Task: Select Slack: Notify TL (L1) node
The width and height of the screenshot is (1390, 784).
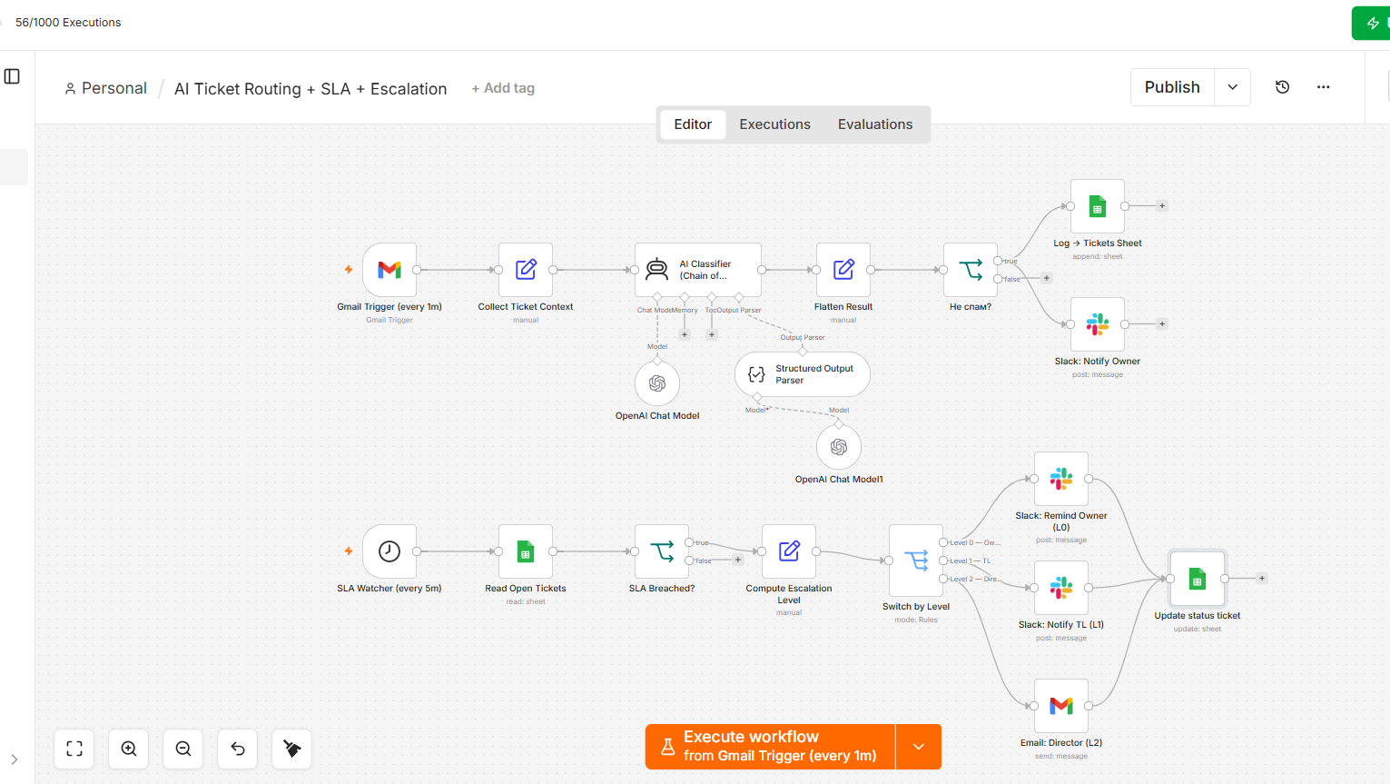Action: pos(1061,588)
